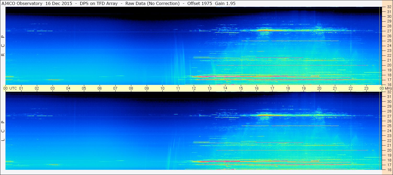Select the 'Gain 1.95' header value
The image size is (393, 175).
pos(225,3)
